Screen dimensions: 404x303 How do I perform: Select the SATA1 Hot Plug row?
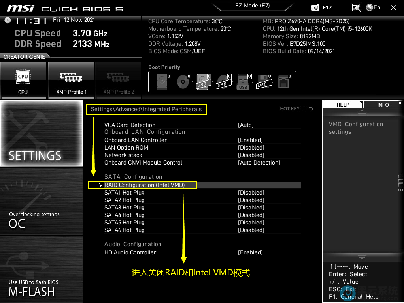coord(124,193)
